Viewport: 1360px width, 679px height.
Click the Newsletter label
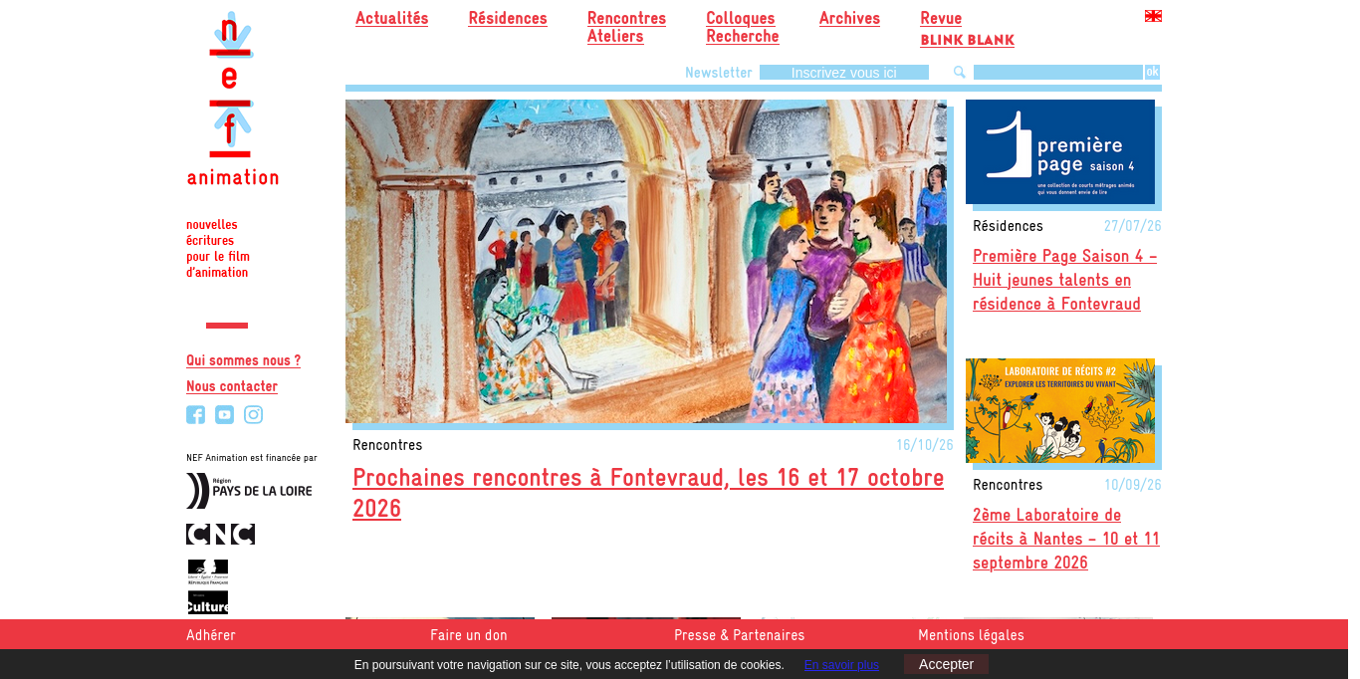pyautogui.click(x=719, y=73)
